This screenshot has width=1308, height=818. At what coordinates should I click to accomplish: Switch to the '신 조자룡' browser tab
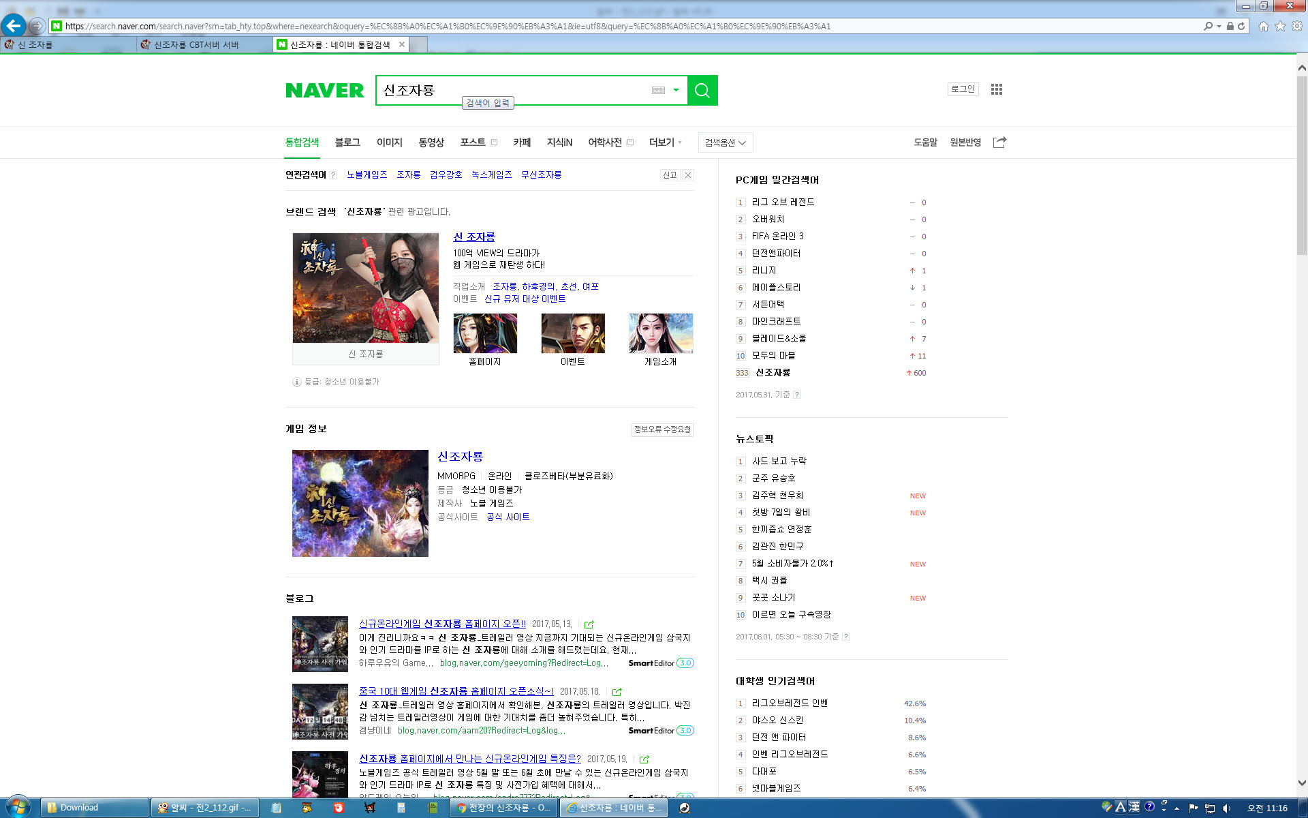tap(68, 44)
